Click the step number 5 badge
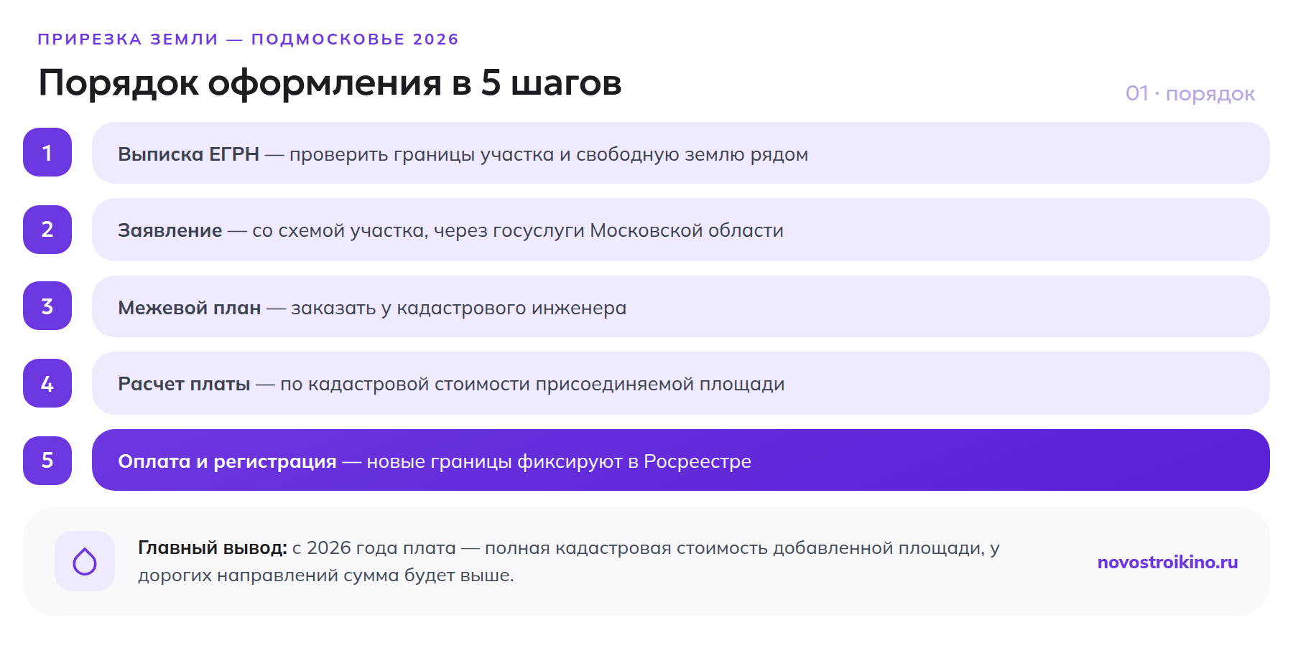The image size is (1293, 663). tap(47, 461)
